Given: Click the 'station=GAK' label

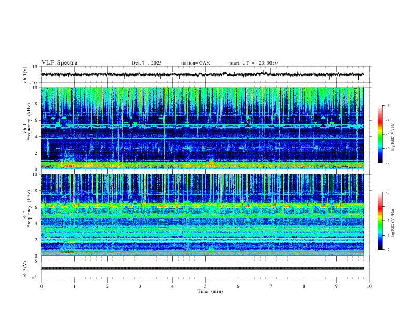Looking at the screenshot, I should (x=195, y=63).
